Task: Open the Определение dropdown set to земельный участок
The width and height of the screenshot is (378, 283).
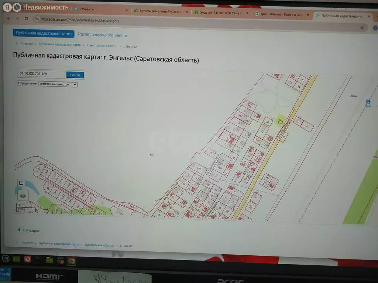Action: click(57, 84)
